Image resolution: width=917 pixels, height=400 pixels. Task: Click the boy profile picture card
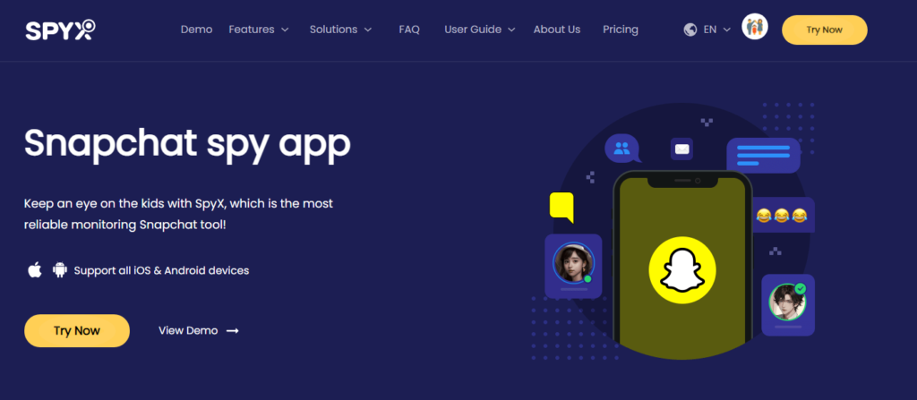point(788,304)
